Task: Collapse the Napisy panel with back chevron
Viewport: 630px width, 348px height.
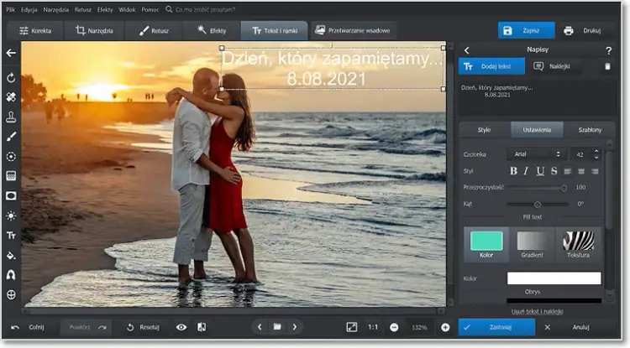Action: (x=467, y=50)
